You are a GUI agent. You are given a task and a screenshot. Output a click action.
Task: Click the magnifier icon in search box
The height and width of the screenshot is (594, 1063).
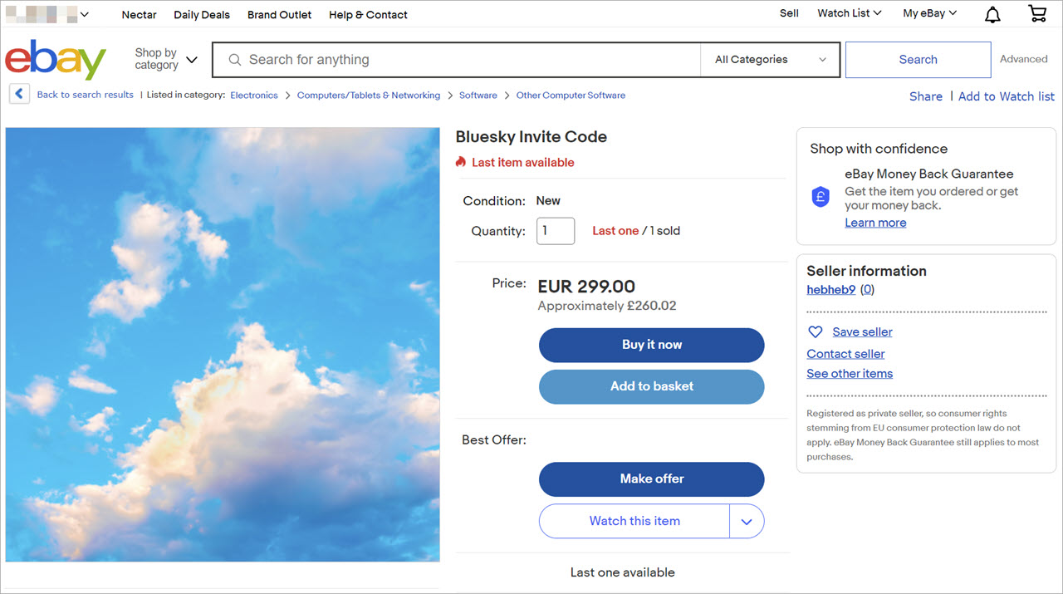(x=235, y=60)
